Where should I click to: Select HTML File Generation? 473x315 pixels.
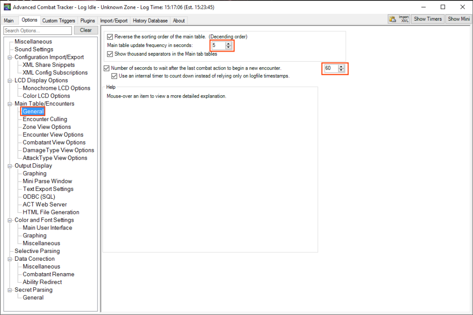pos(51,212)
